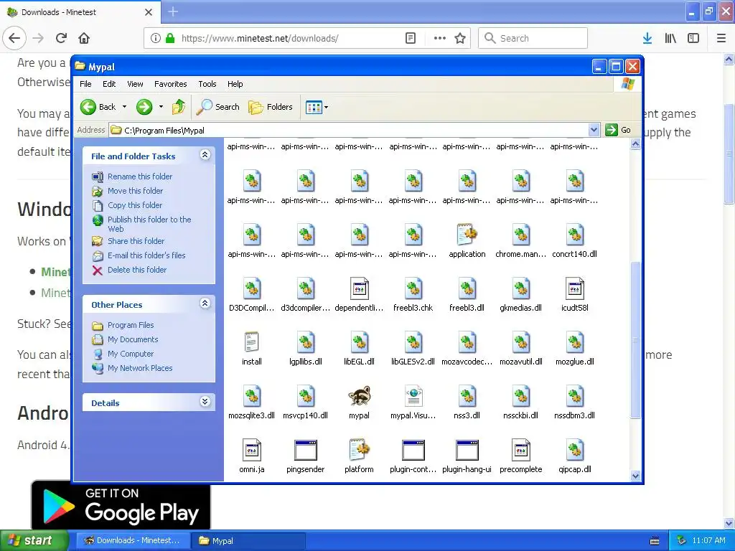Click Share this folder

(x=136, y=241)
